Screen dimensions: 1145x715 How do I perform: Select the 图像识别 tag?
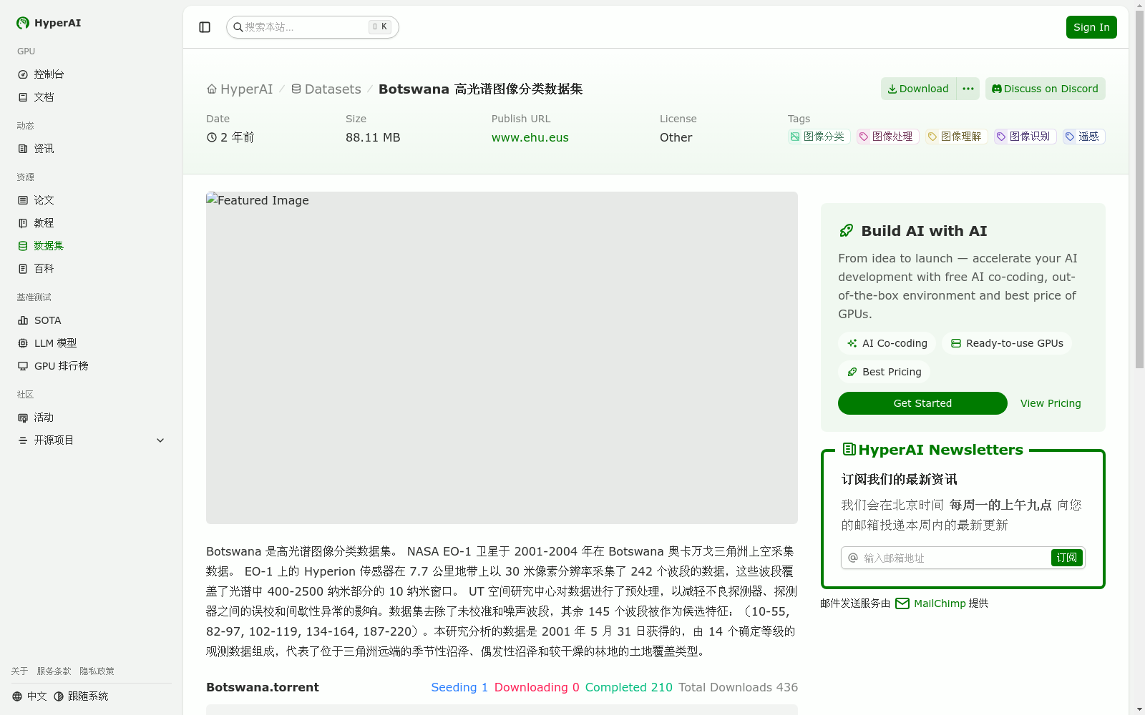1025,137
